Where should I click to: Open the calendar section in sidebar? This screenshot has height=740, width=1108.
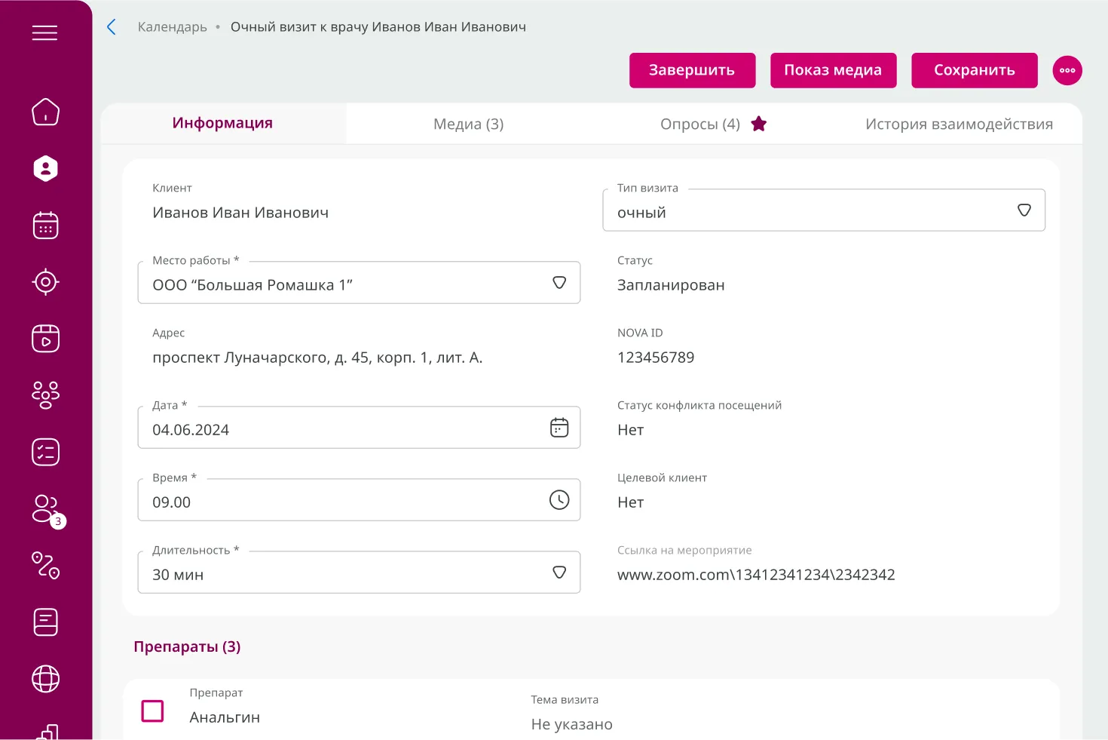pos(45,226)
